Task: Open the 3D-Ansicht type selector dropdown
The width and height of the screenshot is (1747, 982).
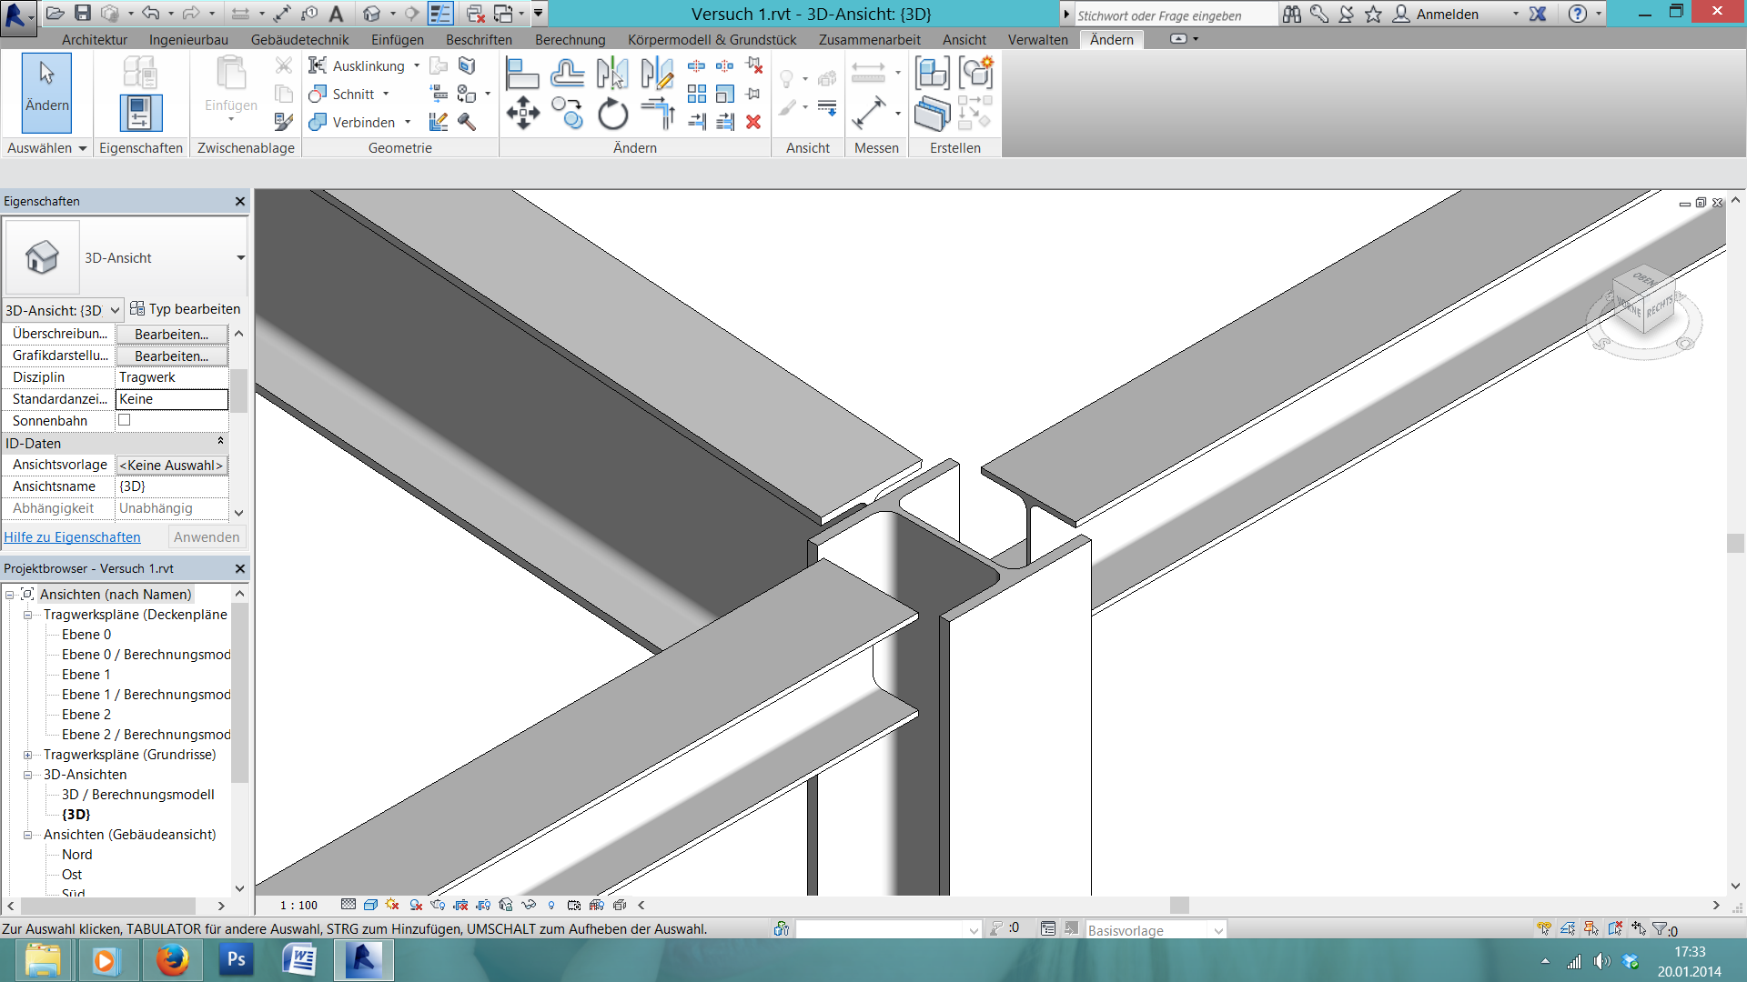Action: (x=240, y=258)
